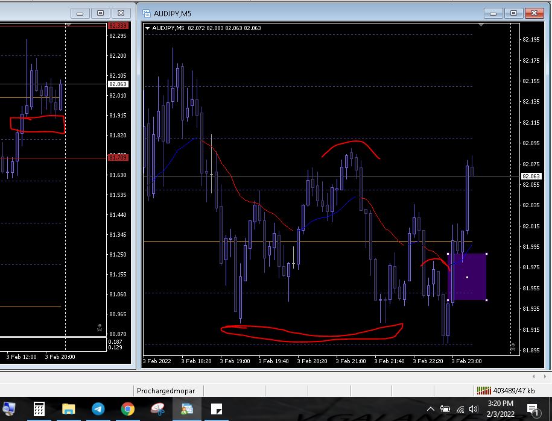
Task: Switch to the active trading terminal taskbar icon
Action: click(x=187, y=409)
